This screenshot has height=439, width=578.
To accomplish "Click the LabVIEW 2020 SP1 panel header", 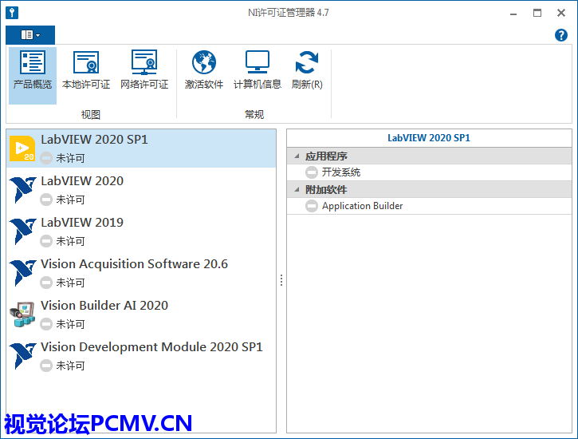I will pos(429,138).
